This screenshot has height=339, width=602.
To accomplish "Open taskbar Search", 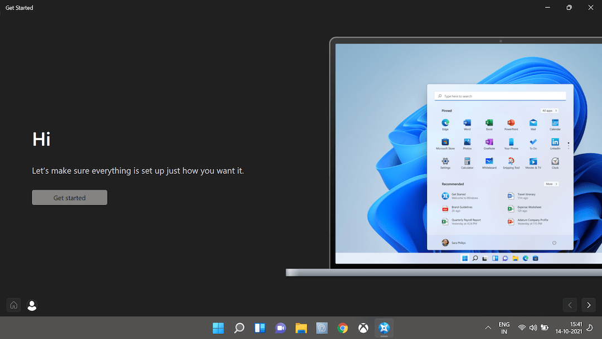I will (x=239, y=328).
